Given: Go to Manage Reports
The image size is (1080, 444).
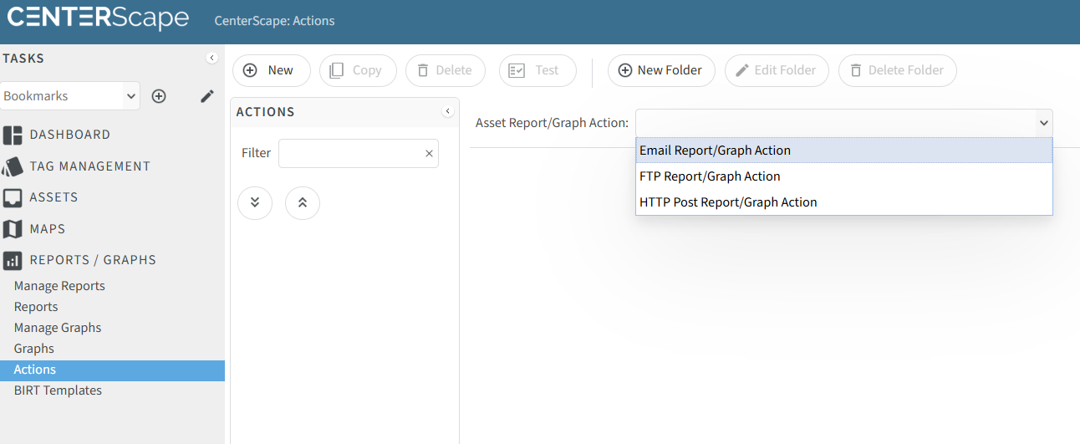Looking at the screenshot, I should (x=59, y=286).
